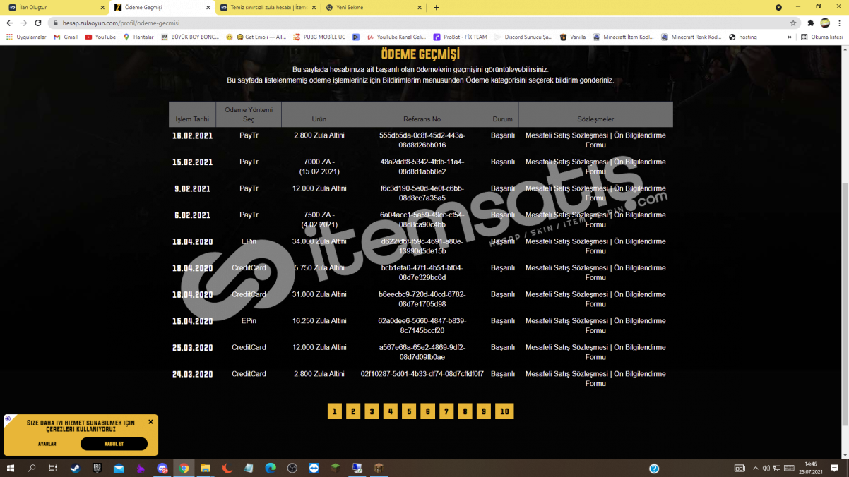
Task: Open cookie AYARLAR settings
Action: (47, 444)
